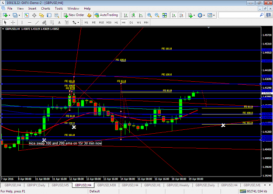Switch timeframe to M30
This screenshot has height=194, width=273.
click(109, 22)
